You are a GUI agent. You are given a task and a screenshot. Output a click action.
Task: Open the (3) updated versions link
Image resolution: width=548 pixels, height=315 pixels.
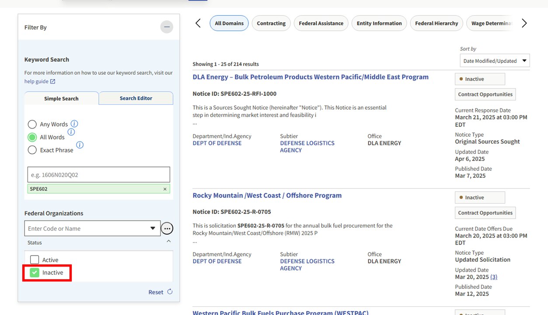click(494, 277)
